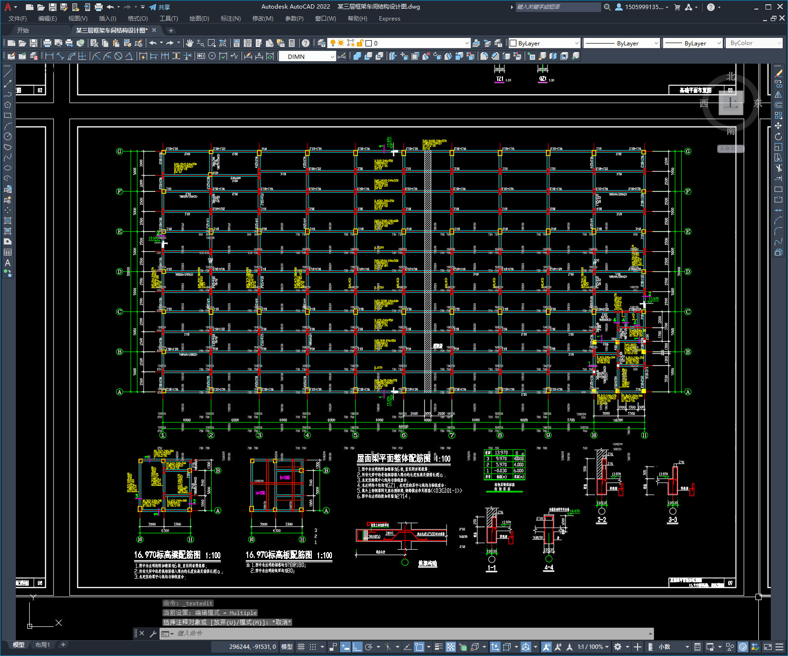Image resolution: width=788 pixels, height=656 pixels.
Task: Click the Linear dimension tool
Action: (49, 56)
